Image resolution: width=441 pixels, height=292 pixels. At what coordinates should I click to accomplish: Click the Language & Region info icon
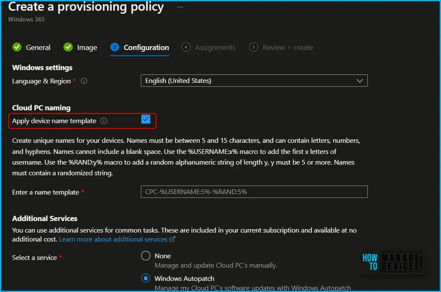[x=84, y=81]
